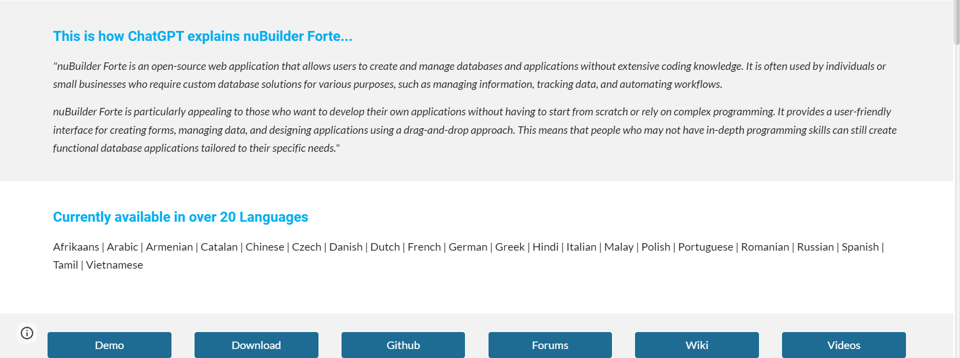
Task: Click the word German in languages
Action: pos(467,247)
